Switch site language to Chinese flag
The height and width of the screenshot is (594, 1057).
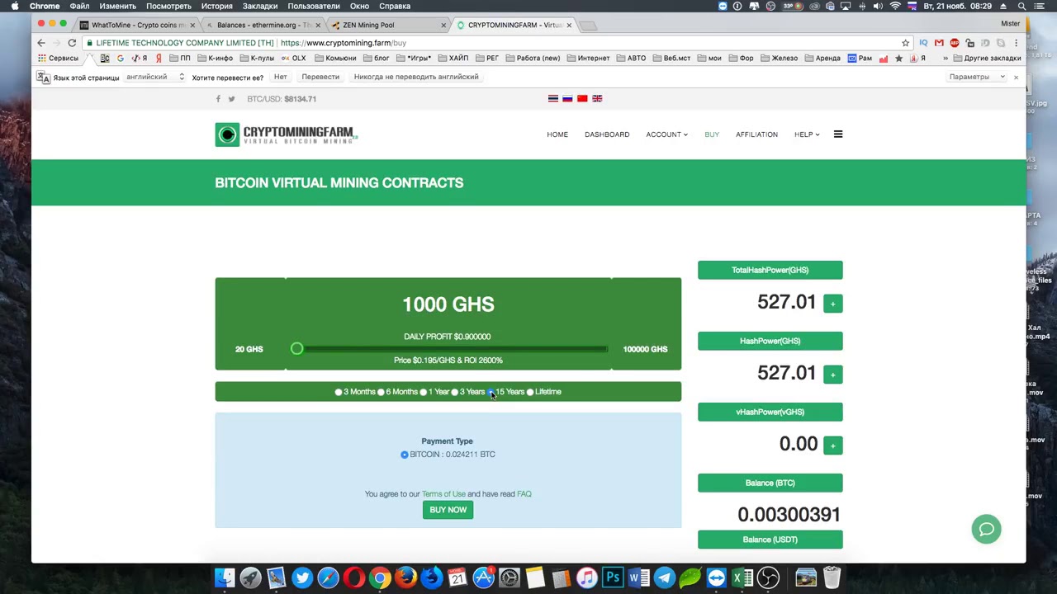click(x=582, y=98)
